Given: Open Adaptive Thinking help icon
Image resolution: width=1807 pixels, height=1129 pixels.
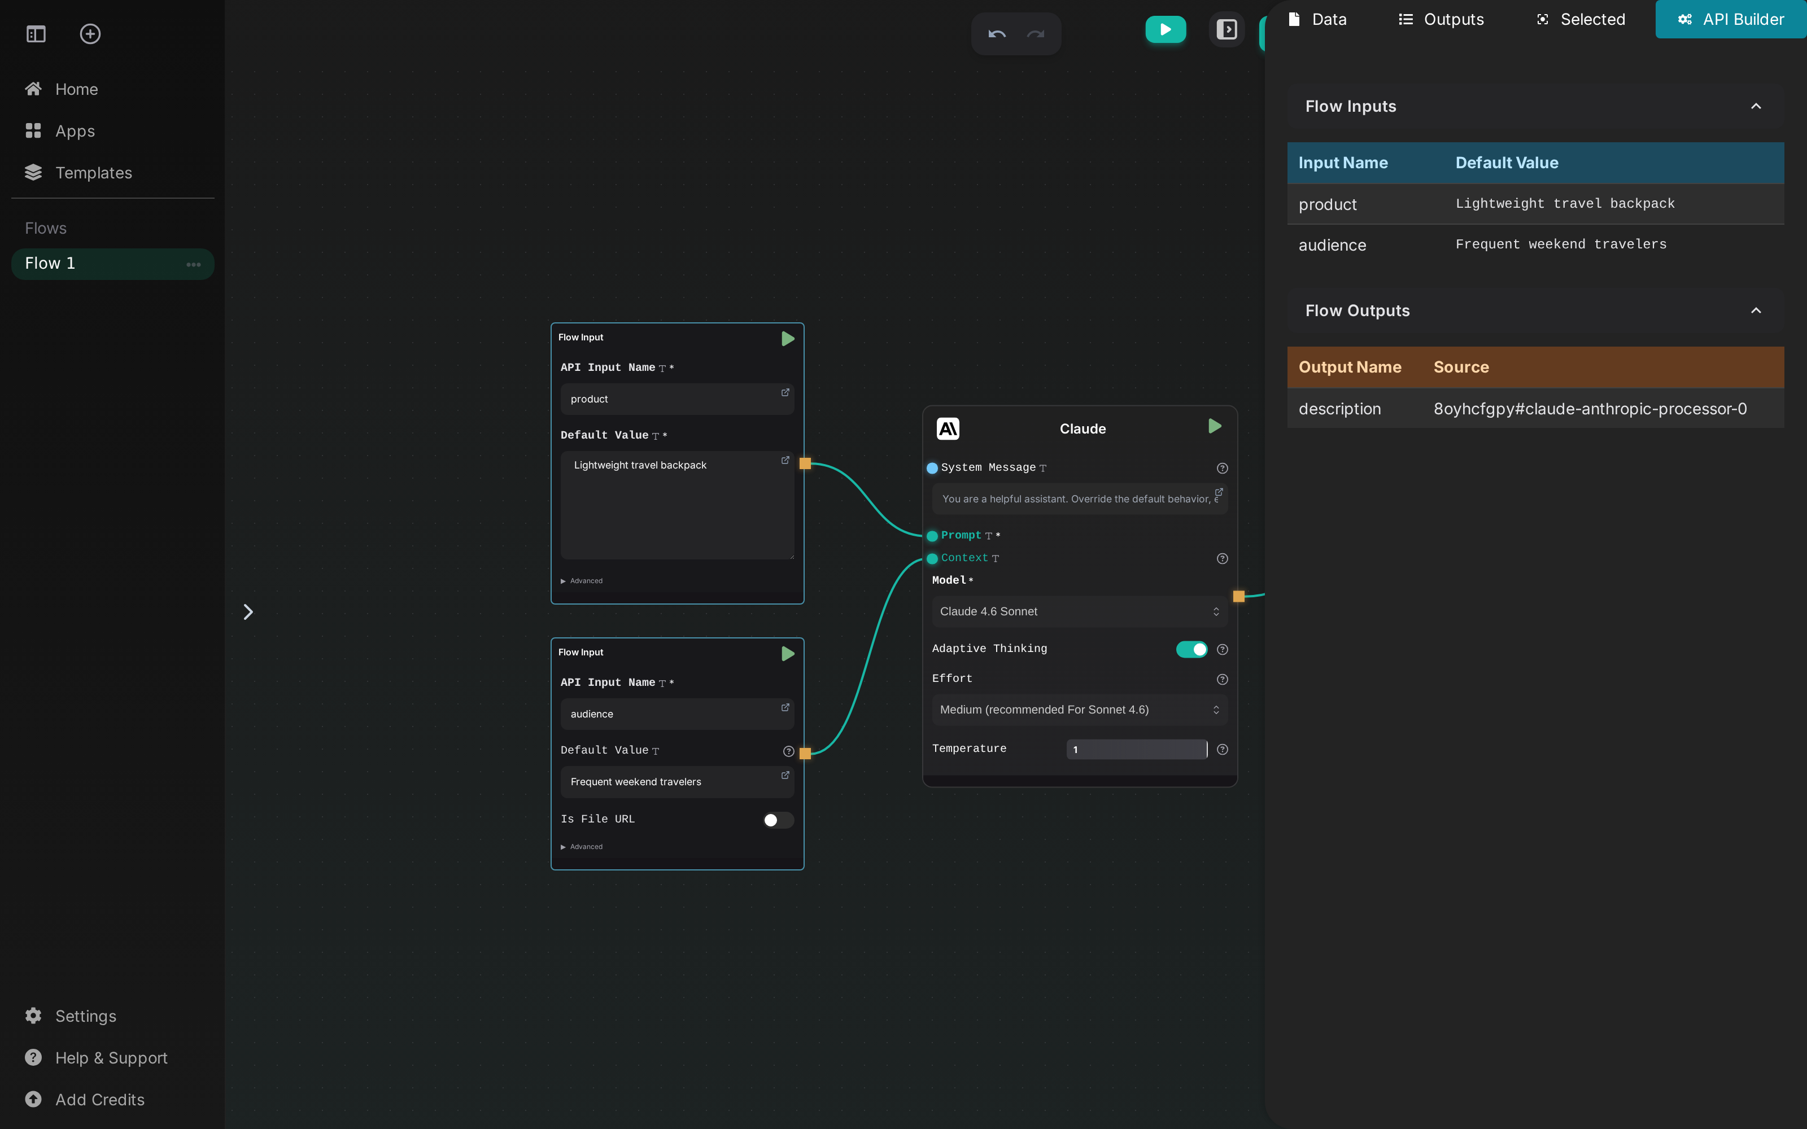Looking at the screenshot, I should click(1223, 650).
